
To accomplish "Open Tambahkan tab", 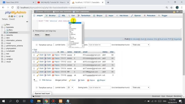I will [84, 16].
